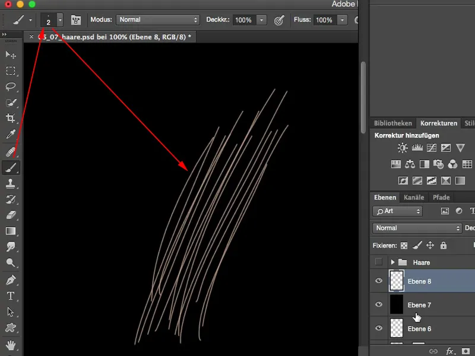Select the History Brush tool
Screen dimensions: 475x356
(11, 199)
